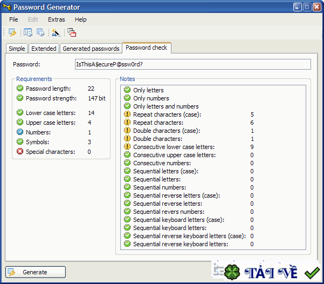The width and height of the screenshot is (324, 284).
Task: Click green icon beside Consecutive numbers
Action: click(x=127, y=163)
